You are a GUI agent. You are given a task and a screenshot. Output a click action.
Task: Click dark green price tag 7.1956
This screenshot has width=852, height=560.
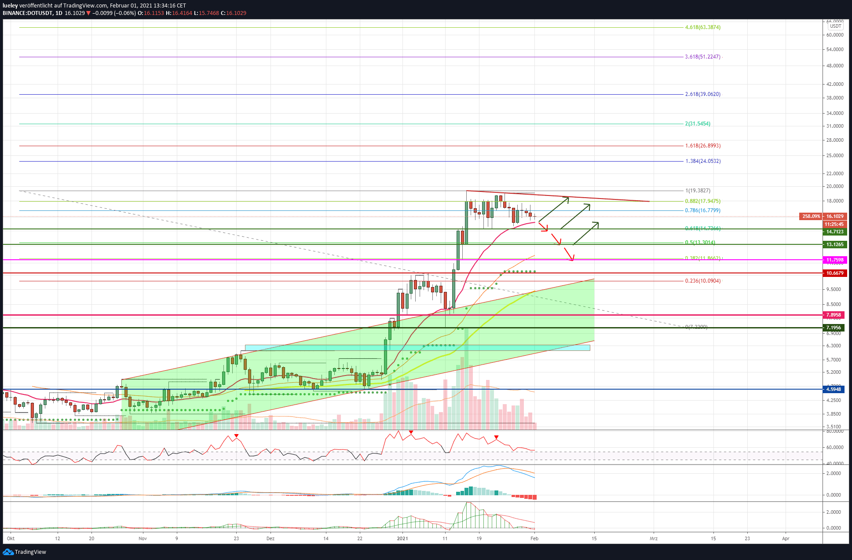(x=833, y=328)
